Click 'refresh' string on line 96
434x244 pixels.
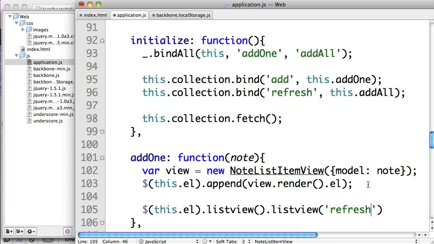[x=292, y=93]
